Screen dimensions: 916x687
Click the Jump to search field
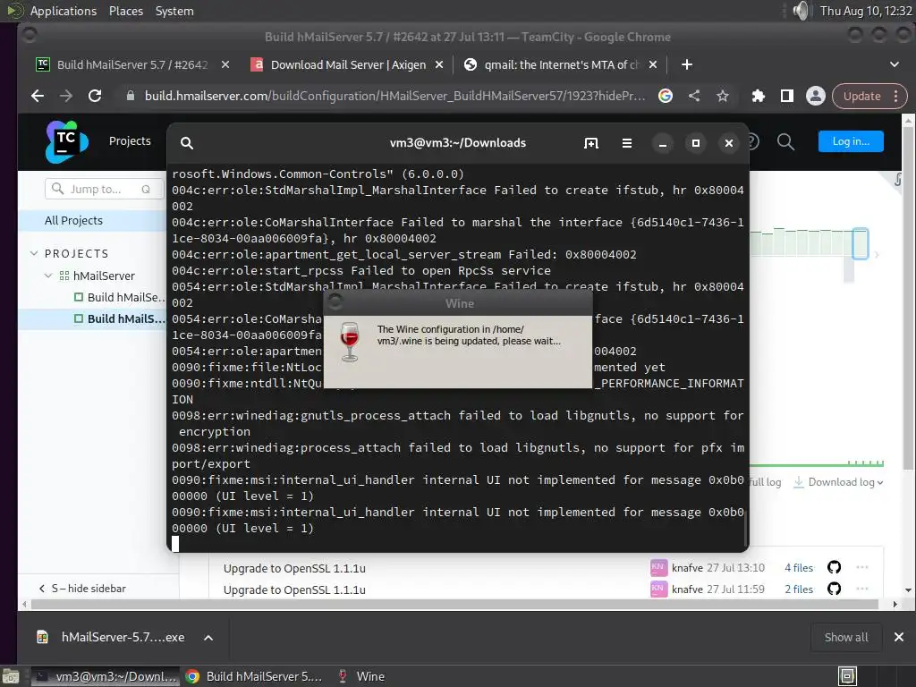click(104, 190)
